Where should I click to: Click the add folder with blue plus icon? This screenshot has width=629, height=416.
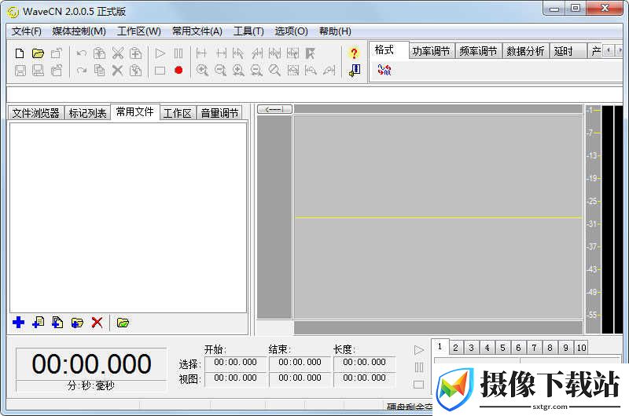click(77, 323)
